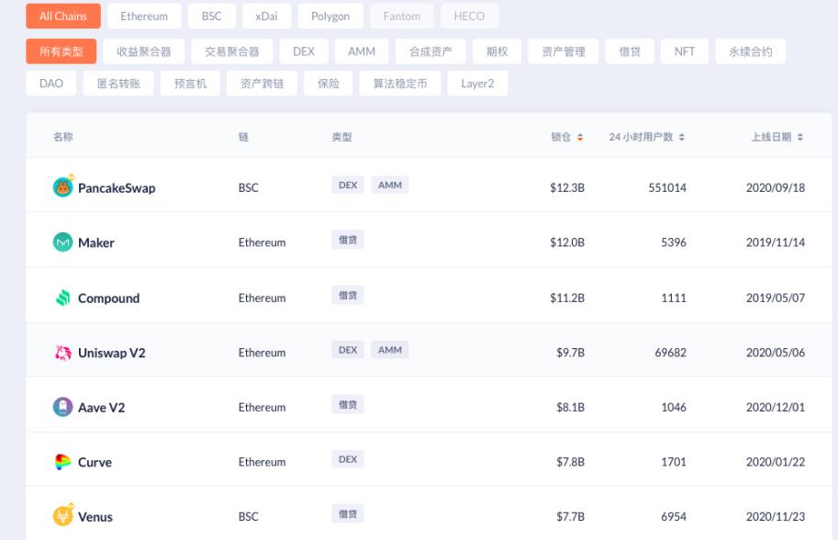Switch to the NFT category tab
Screen dimensions: 838x540
[685, 51]
